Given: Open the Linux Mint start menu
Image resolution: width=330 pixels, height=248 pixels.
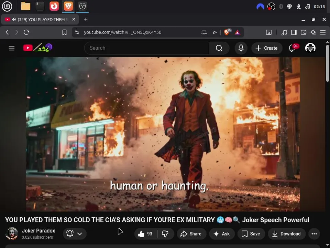Looking at the screenshot, I should 7,6.
